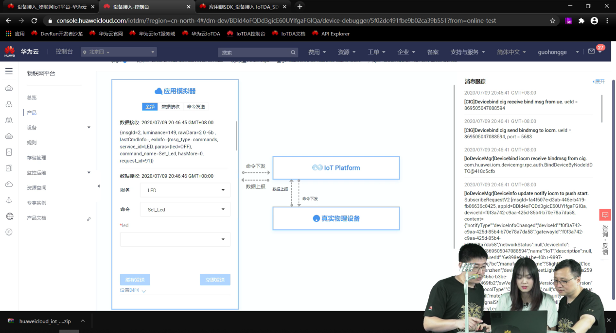Click the 消息跟踪 panel scrollbar

point(602,108)
